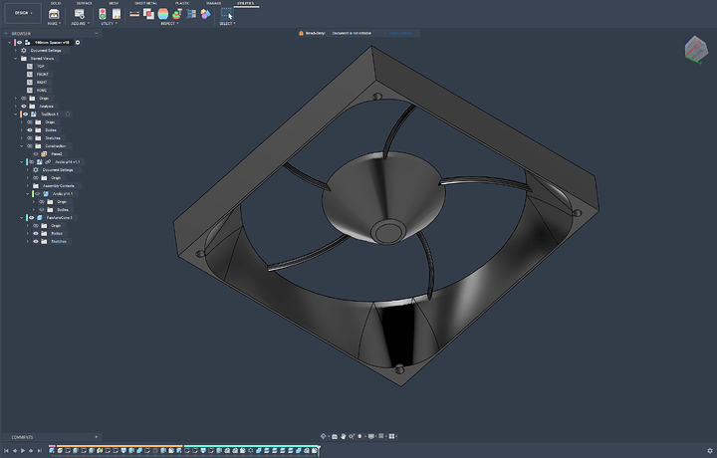Choose the Pan hand tool
The width and height of the screenshot is (717, 458).
tap(343, 436)
